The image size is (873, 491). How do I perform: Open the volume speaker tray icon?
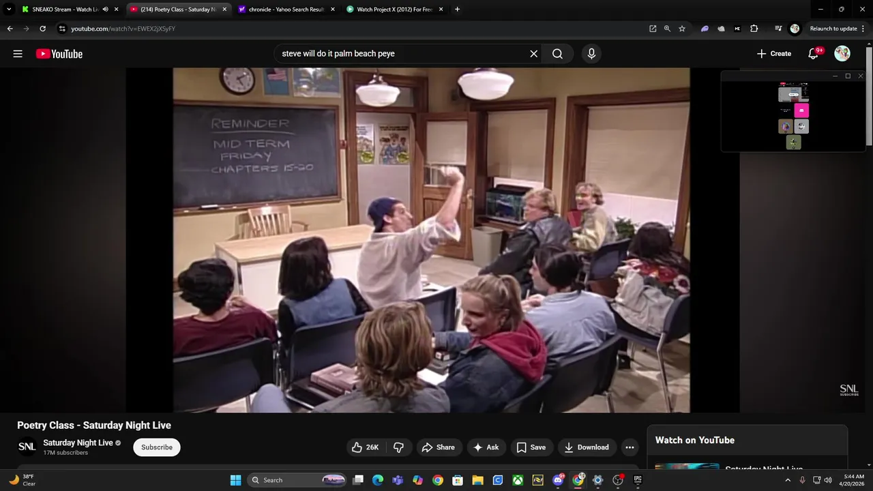click(x=828, y=480)
